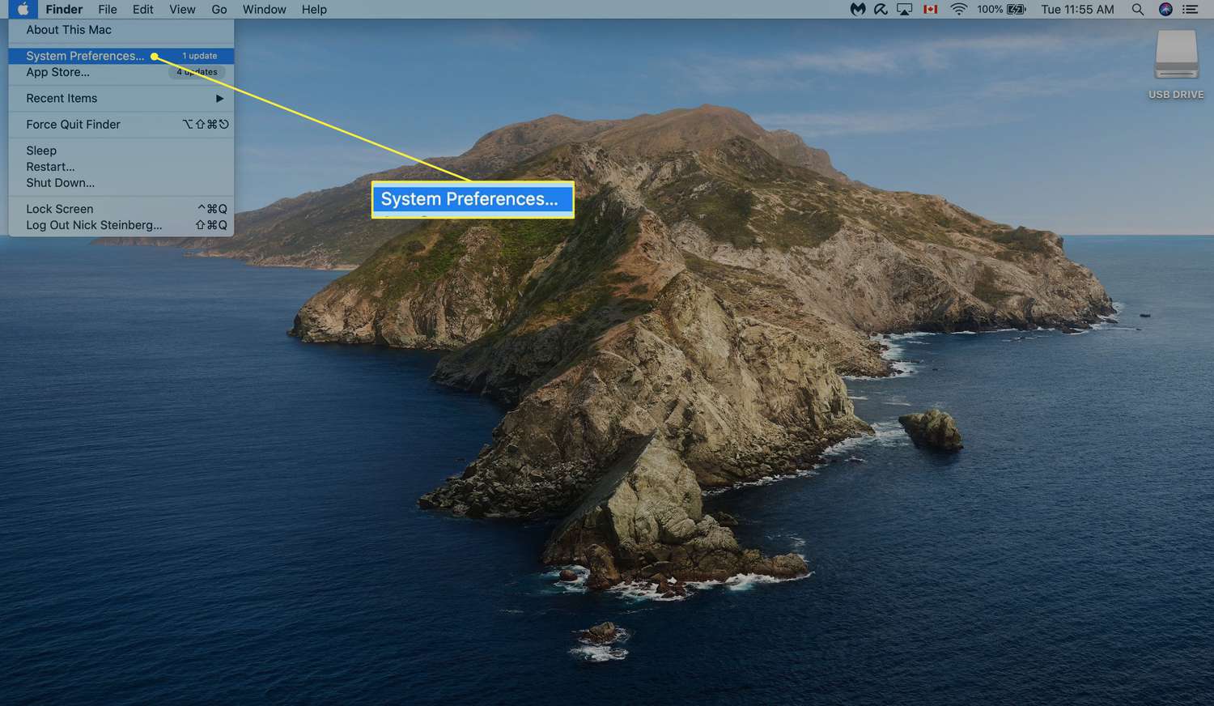The height and width of the screenshot is (706, 1214).
Task: Open Spotlight search magnifying glass
Action: tap(1137, 10)
